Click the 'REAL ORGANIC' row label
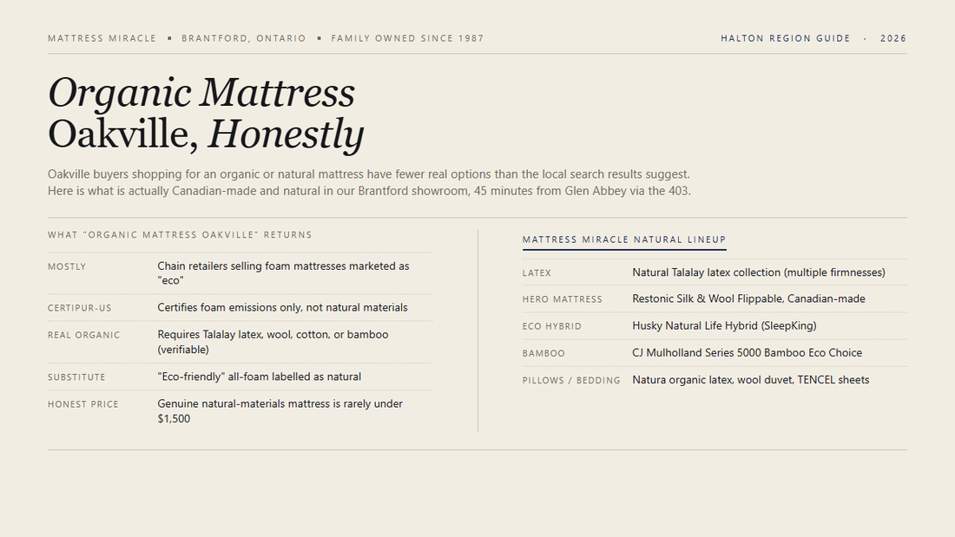955x537 pixels. pyautogui.click(x=84, y=335)
